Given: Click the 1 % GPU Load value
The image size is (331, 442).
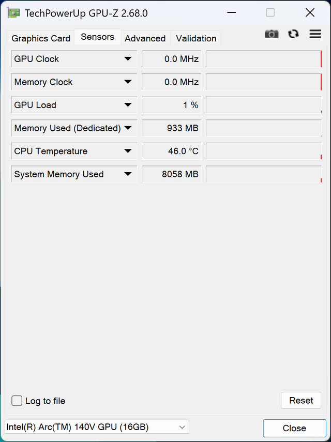Looking at the screenshot, I should tap(171, 105).
